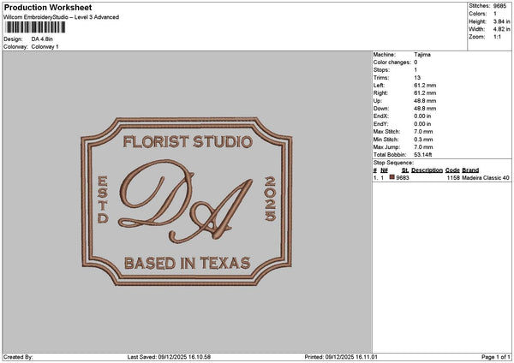514x363 pixels.
Task: Select the Min Stitch value '0.3 mm'
Action: 423,140
